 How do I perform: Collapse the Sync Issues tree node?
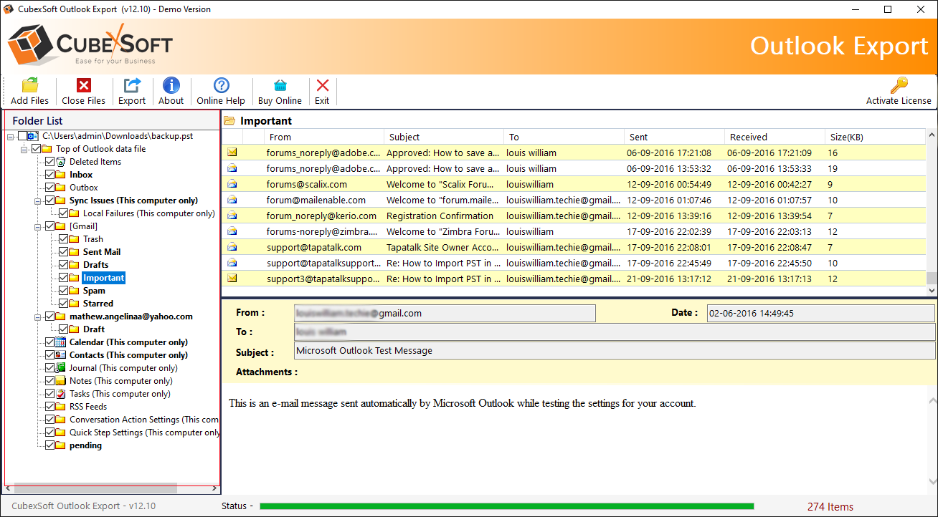click(37, 200)
